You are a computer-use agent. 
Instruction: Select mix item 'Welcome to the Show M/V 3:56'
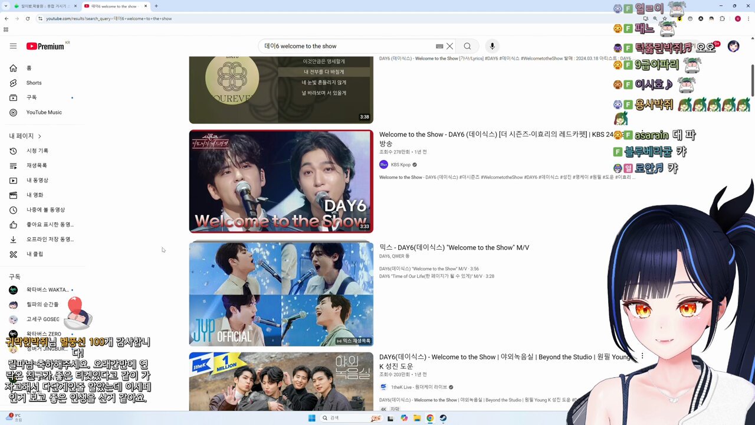click(x=429, y=269)
